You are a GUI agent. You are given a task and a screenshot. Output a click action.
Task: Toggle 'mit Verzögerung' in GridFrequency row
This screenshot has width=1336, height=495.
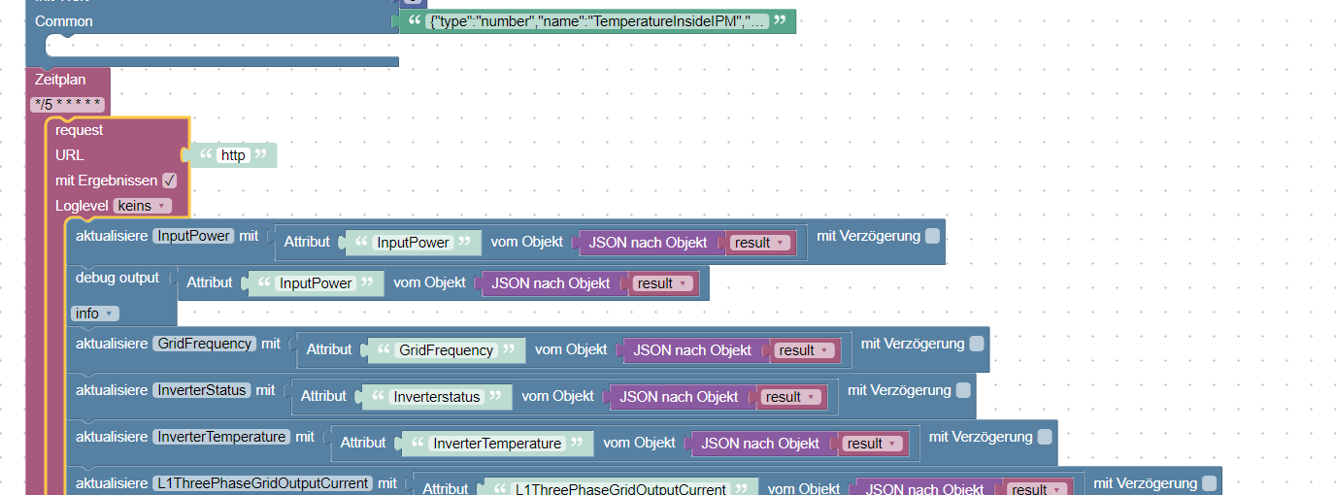click(977, 344)
